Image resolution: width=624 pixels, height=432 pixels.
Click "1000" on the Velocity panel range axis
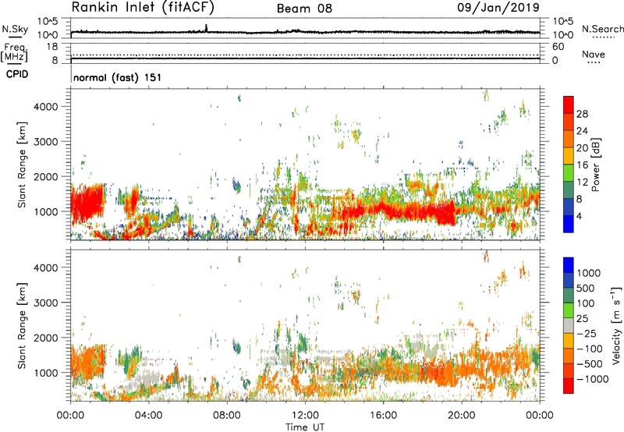[x=45, y=372]
